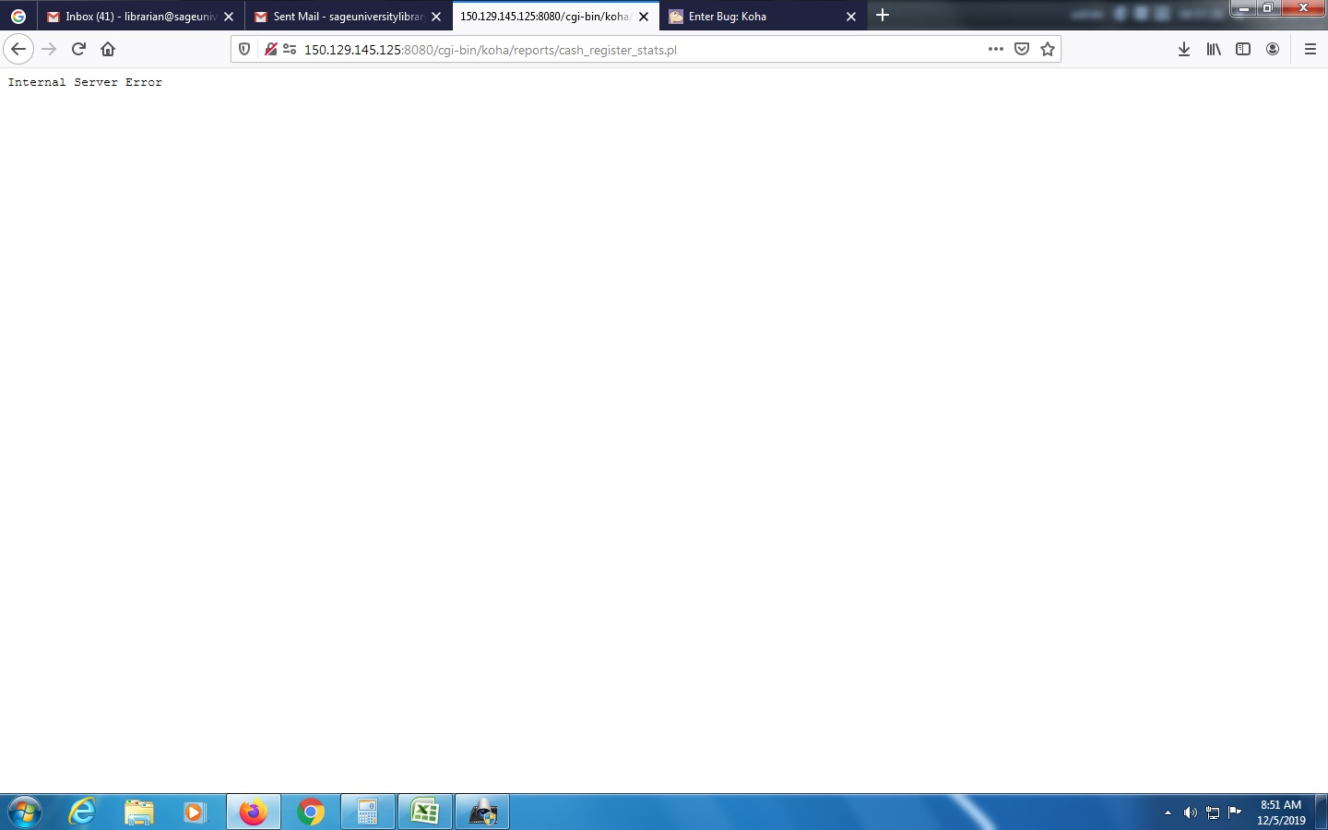Close the Sent Mail tab
This screenshot has height=830, width=1328.
click(436, 17)
